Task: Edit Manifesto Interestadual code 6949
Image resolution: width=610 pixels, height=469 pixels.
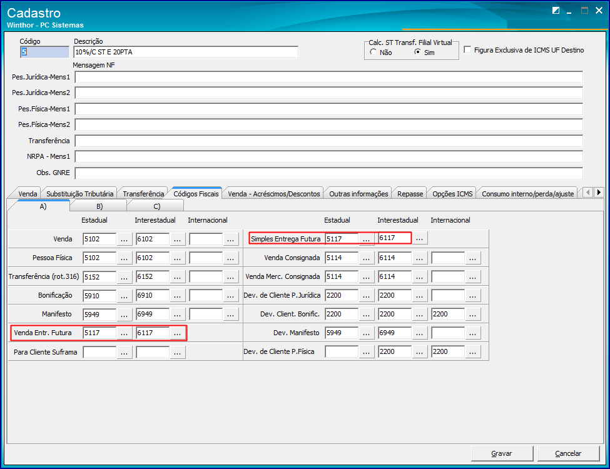Action: click(x=153, y=314)
